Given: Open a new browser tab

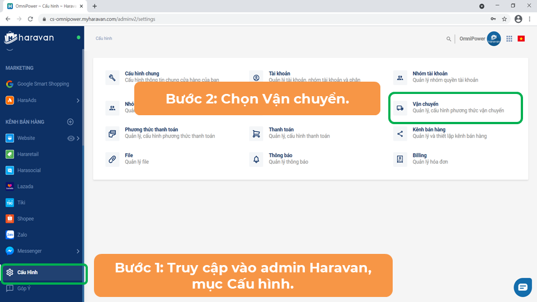Looking at the screenshot, I should [x=95, y=6].
